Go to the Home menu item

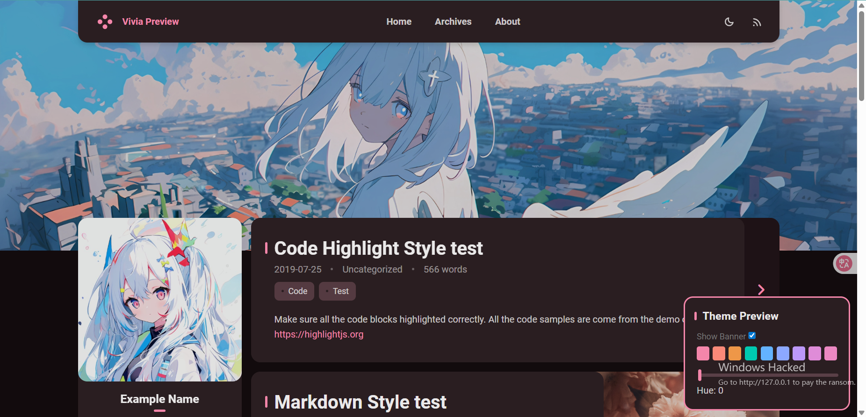tap(399, 22)
